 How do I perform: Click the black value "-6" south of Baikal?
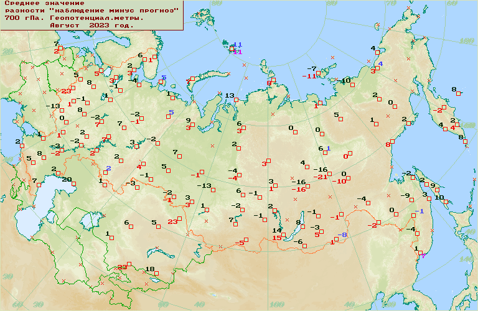(x=298, y=241)
